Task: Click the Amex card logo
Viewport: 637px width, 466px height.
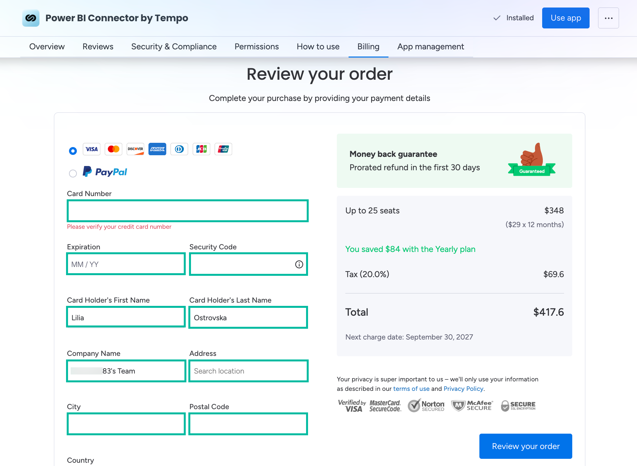Action: click(x=157, y=149)
